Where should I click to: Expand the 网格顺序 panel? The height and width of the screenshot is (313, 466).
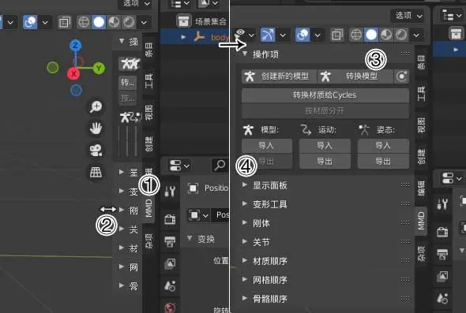coord(245,279)
